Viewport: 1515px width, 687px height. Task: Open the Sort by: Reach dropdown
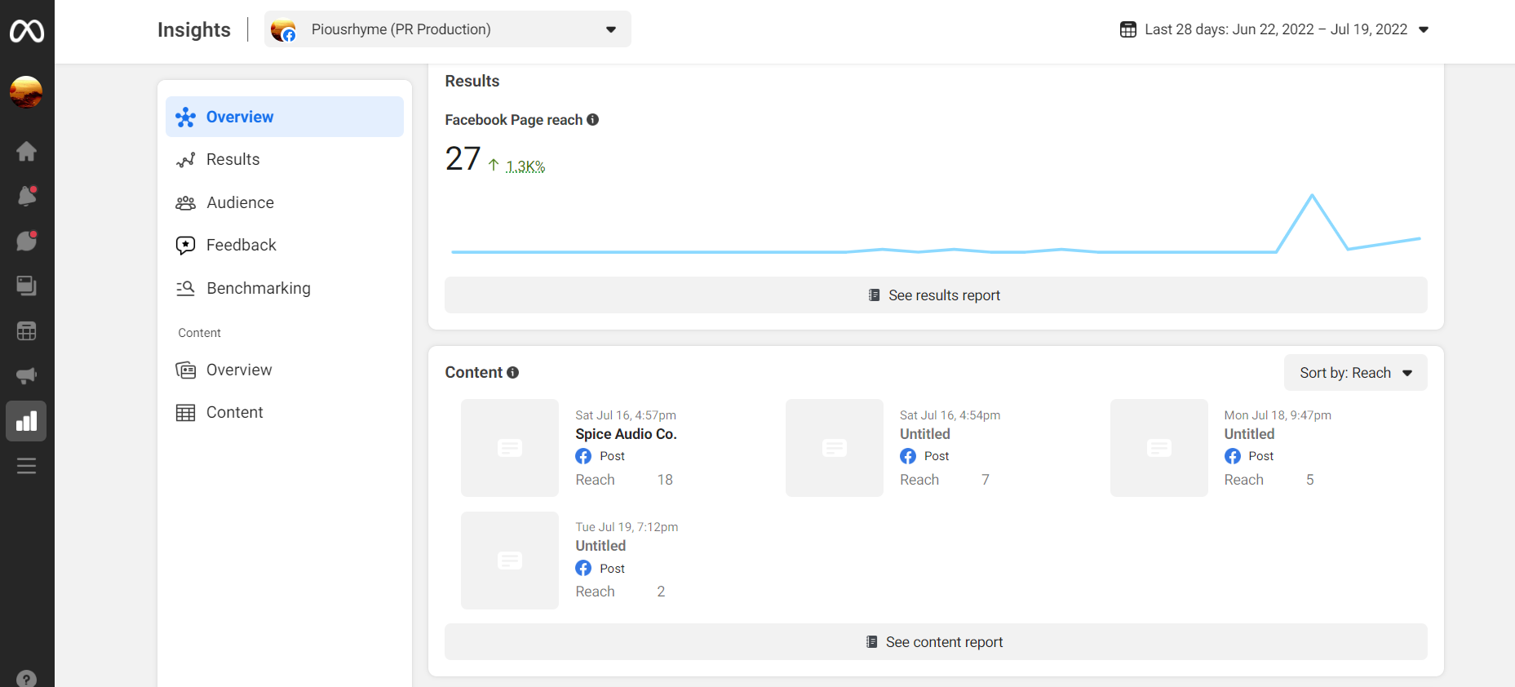[1355, 373]
